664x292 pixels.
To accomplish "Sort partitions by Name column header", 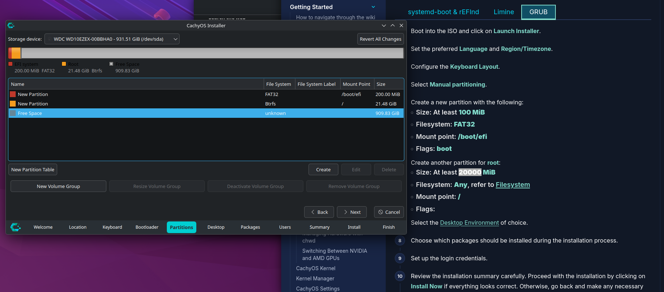I will coord(136,84).
